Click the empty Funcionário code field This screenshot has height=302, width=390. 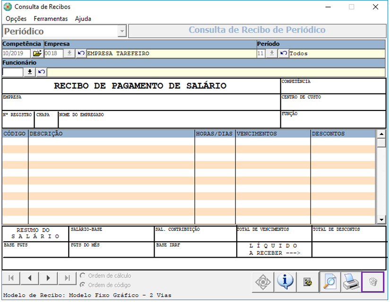(12, 72)
